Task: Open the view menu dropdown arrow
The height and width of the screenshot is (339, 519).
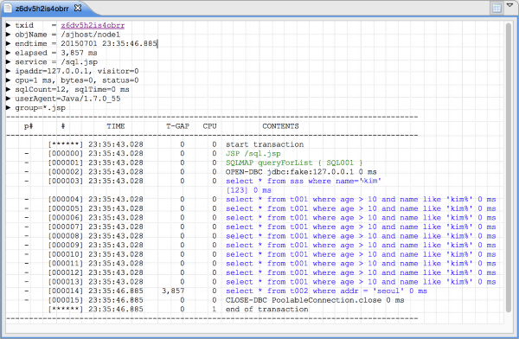Action: pos(509,5)
